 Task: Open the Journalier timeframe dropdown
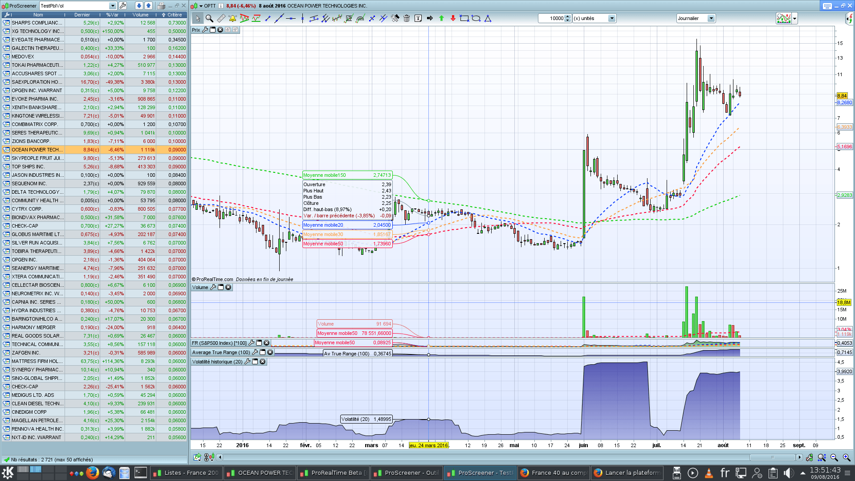(x=711, y=18)
